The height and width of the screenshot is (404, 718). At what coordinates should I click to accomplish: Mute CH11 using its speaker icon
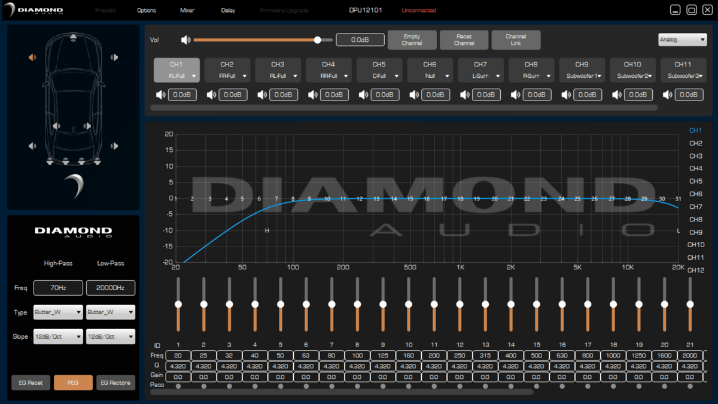click(668, 95)
